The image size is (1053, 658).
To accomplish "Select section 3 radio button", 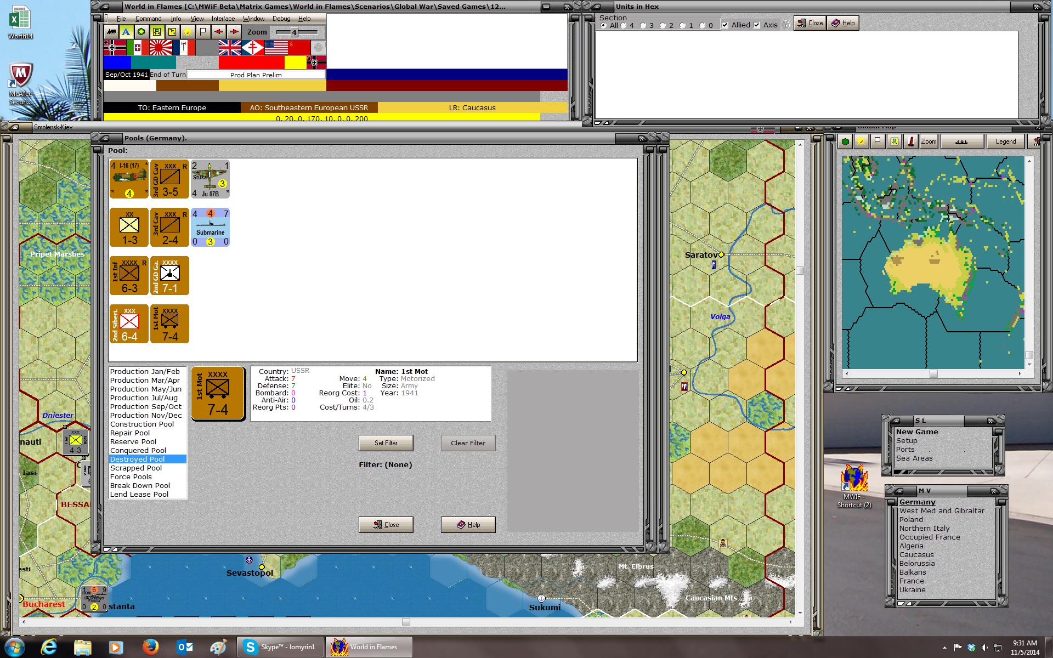I will 643,25.
